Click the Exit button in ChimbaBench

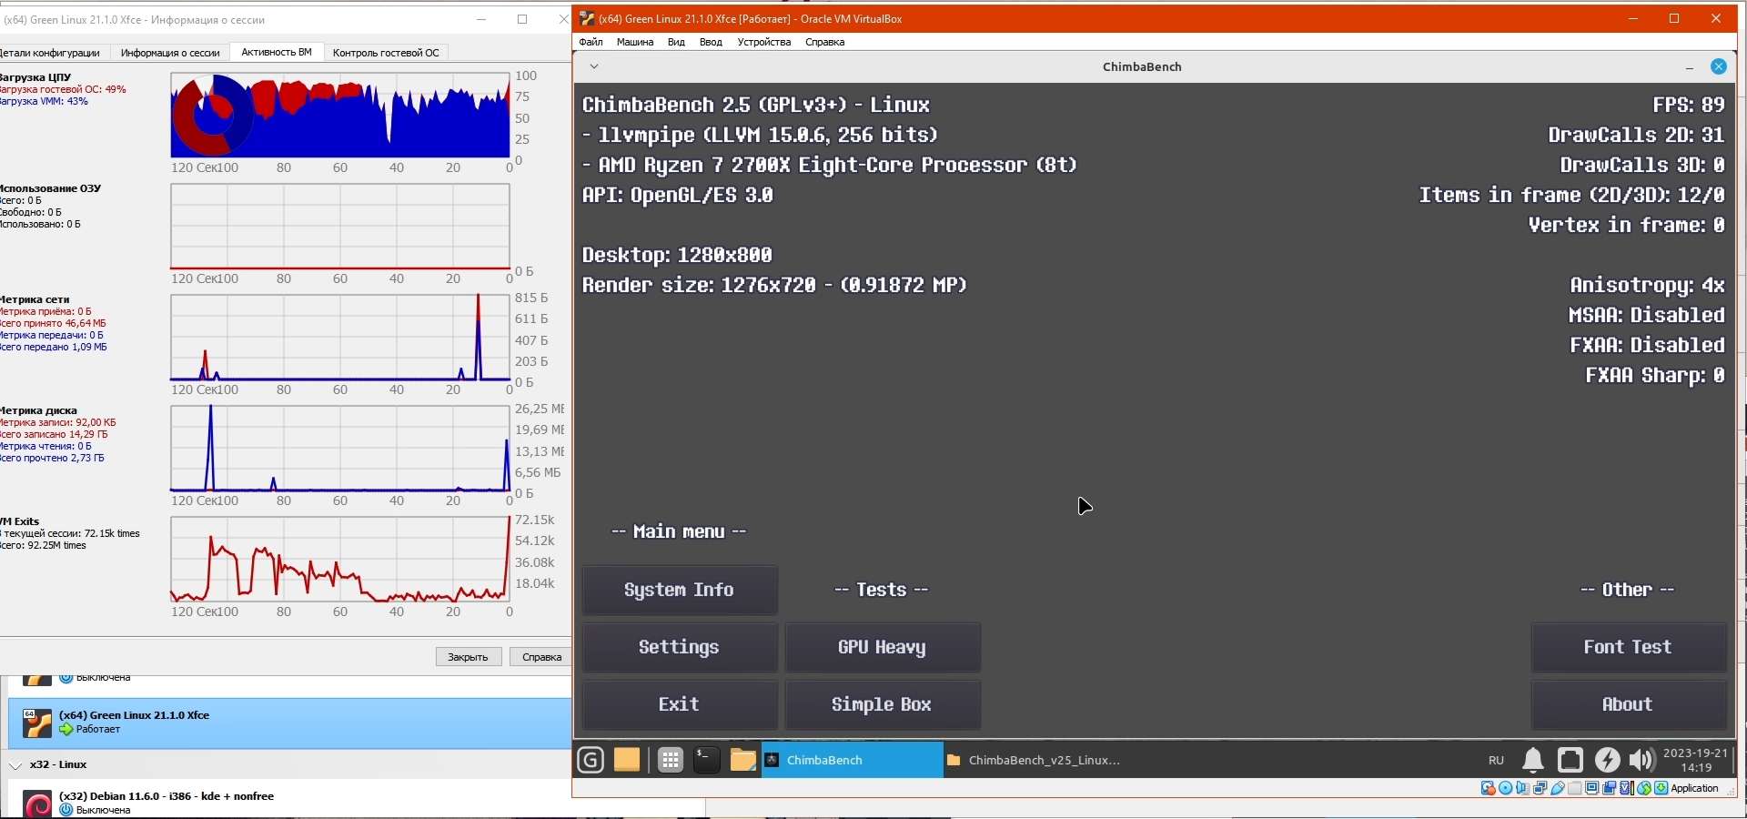tap(680, 704)
